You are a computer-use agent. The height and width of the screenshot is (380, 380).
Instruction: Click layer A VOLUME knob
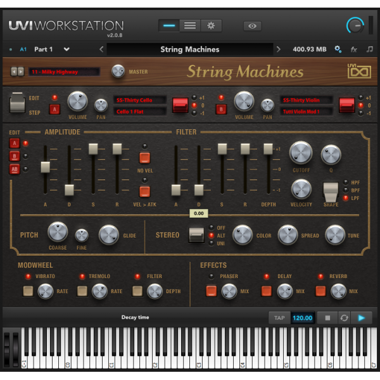point(77,101)
